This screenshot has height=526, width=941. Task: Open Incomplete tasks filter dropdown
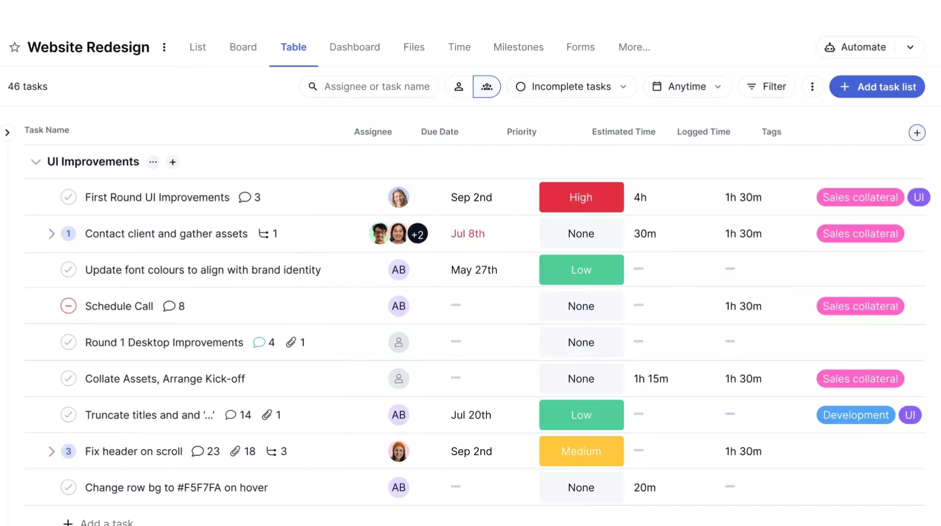point(572,87)
